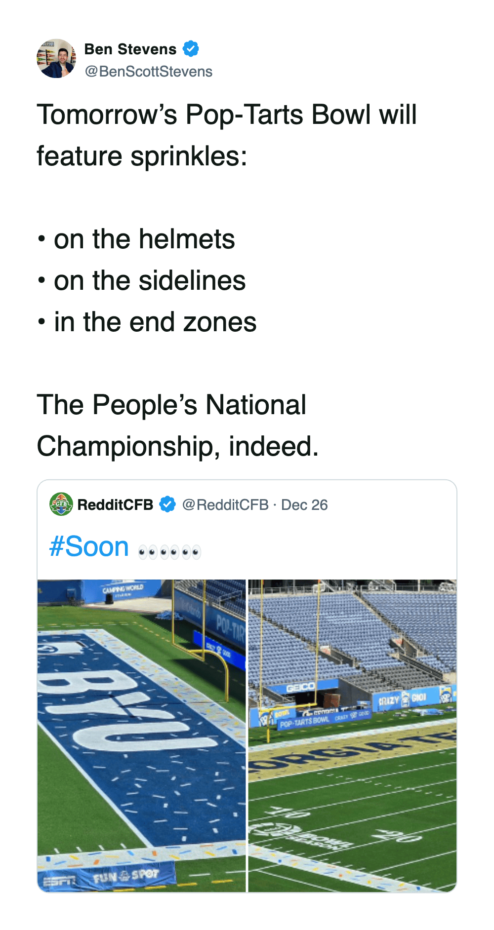The image size is (494, 930).
Task: Open the RedditCFB avatar logo
Action: click(61, 504)
